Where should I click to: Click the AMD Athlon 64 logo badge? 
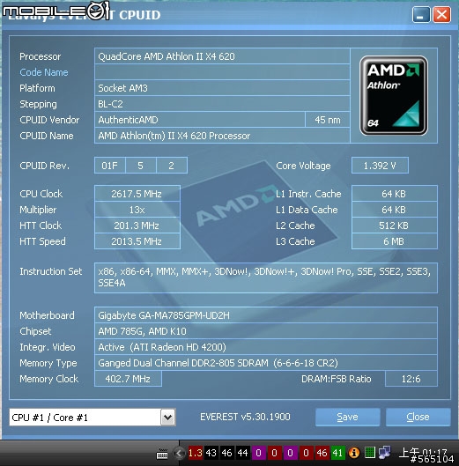pyautogui.click(x=394, y=95)
